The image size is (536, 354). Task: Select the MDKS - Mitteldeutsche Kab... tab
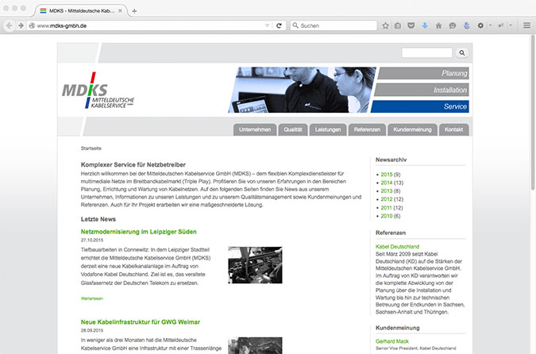(81, 11)
